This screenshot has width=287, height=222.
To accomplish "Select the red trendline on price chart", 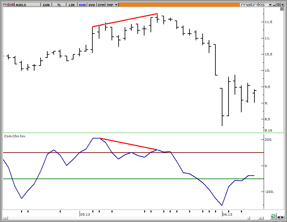I will pos(125,20).
